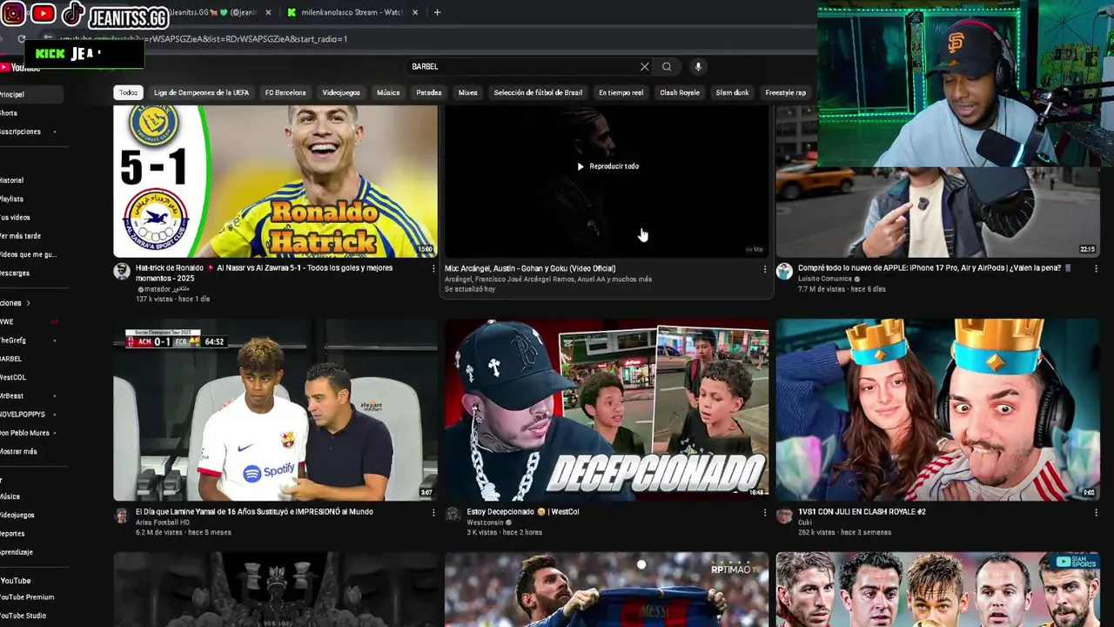The width and height of the screenshot is (1114, 627).
Task: Open YouTube Premium in sidebar
Action: coord(27,597)
